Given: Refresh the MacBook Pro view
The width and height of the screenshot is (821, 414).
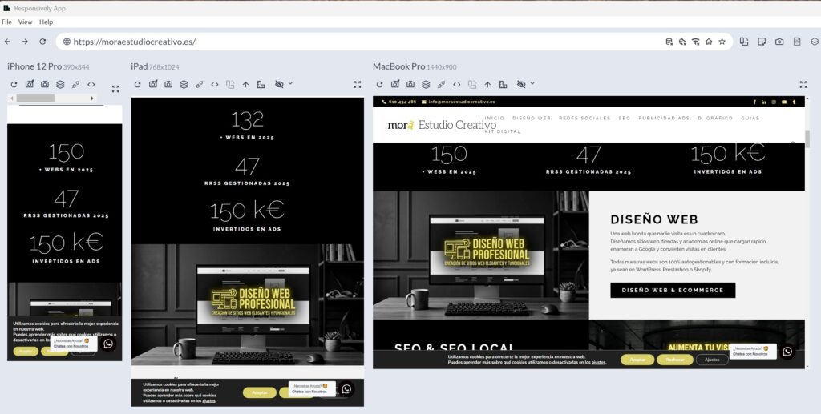Looking at the screenshot, I should click(x=379, y=84).
